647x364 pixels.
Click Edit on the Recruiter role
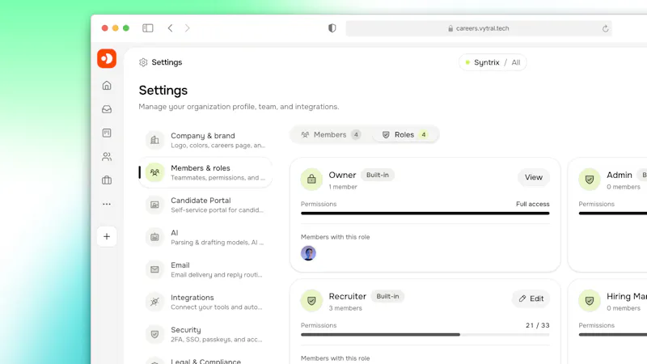tap(531, 298)
